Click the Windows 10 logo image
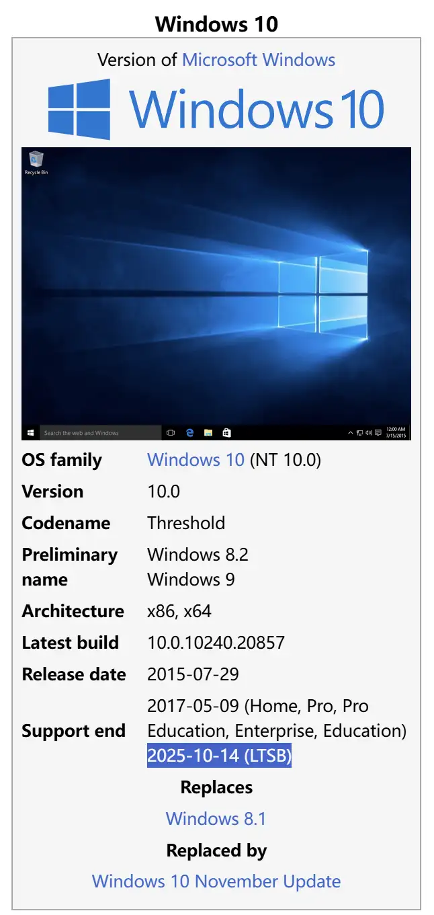The image size is (434, 915). (x=216, y=108)
